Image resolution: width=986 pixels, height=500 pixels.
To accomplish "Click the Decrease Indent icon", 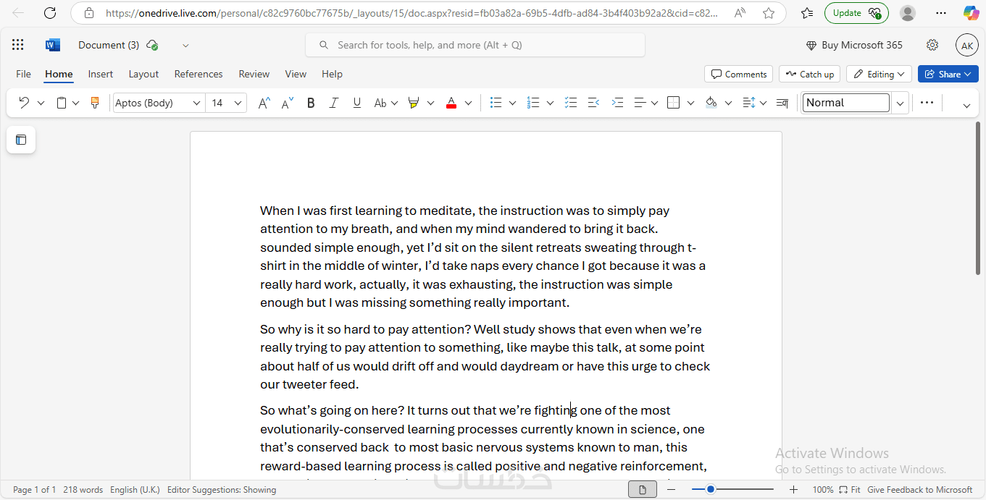I will [x=594, y=103].
